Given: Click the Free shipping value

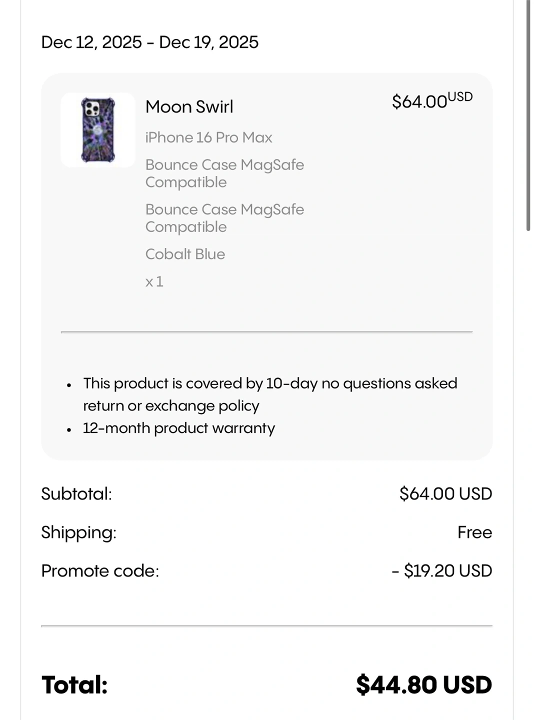Looking at the screenshot, I should [x=474, y=532].
